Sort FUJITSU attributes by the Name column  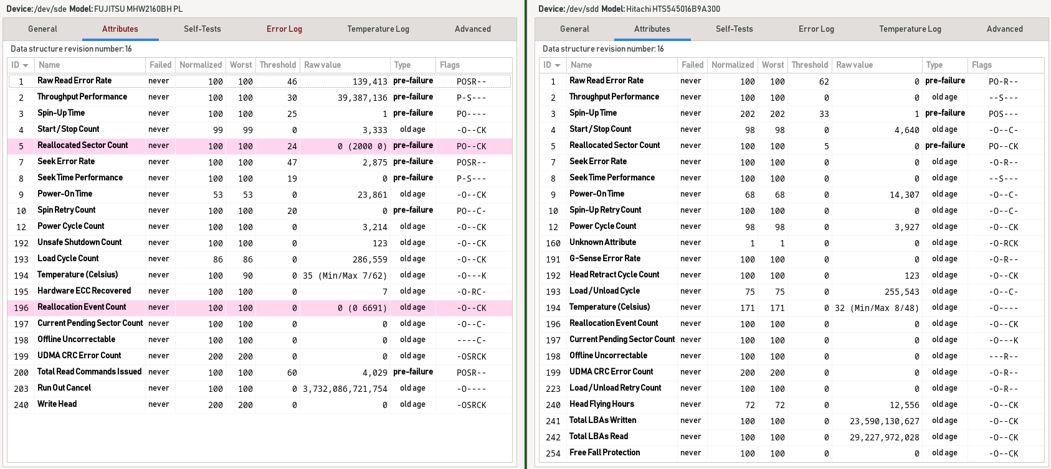(90, 65)
